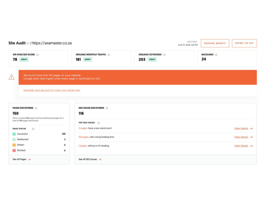Click the '1 pages' without H1 link
Image resolution: width=272 pixels, height=204 pixels.
[x=83, y=146]
